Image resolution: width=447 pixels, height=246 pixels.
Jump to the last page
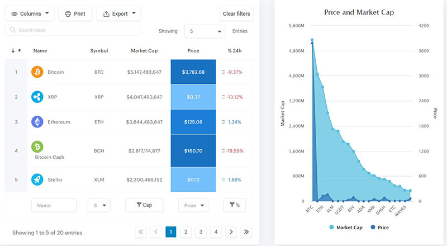point(246,231)
